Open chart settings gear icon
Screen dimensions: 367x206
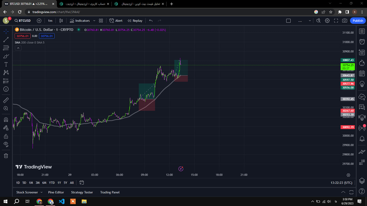pyautogui.click(x=327, y=21)
